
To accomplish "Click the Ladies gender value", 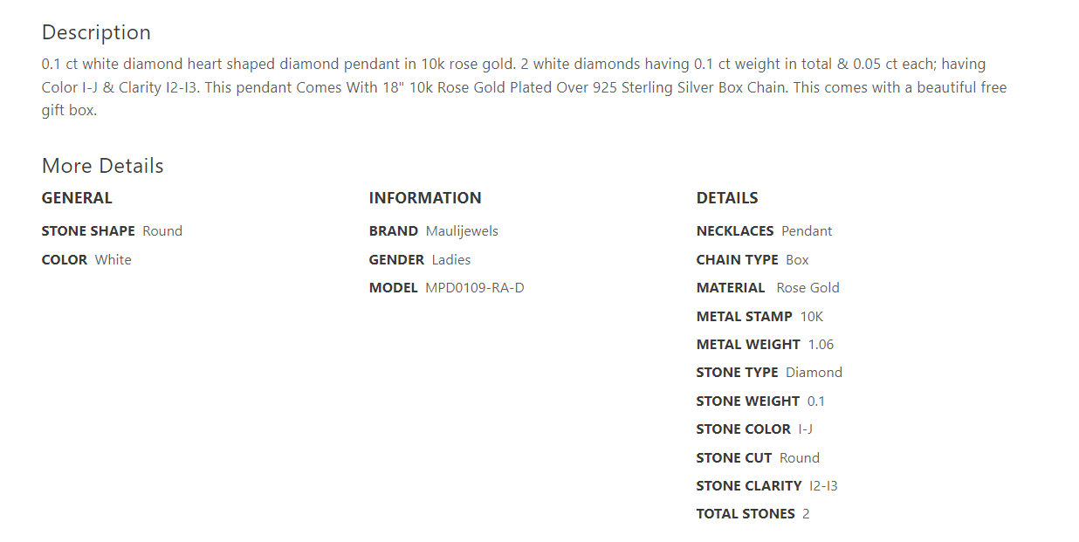I will point(451,260).
